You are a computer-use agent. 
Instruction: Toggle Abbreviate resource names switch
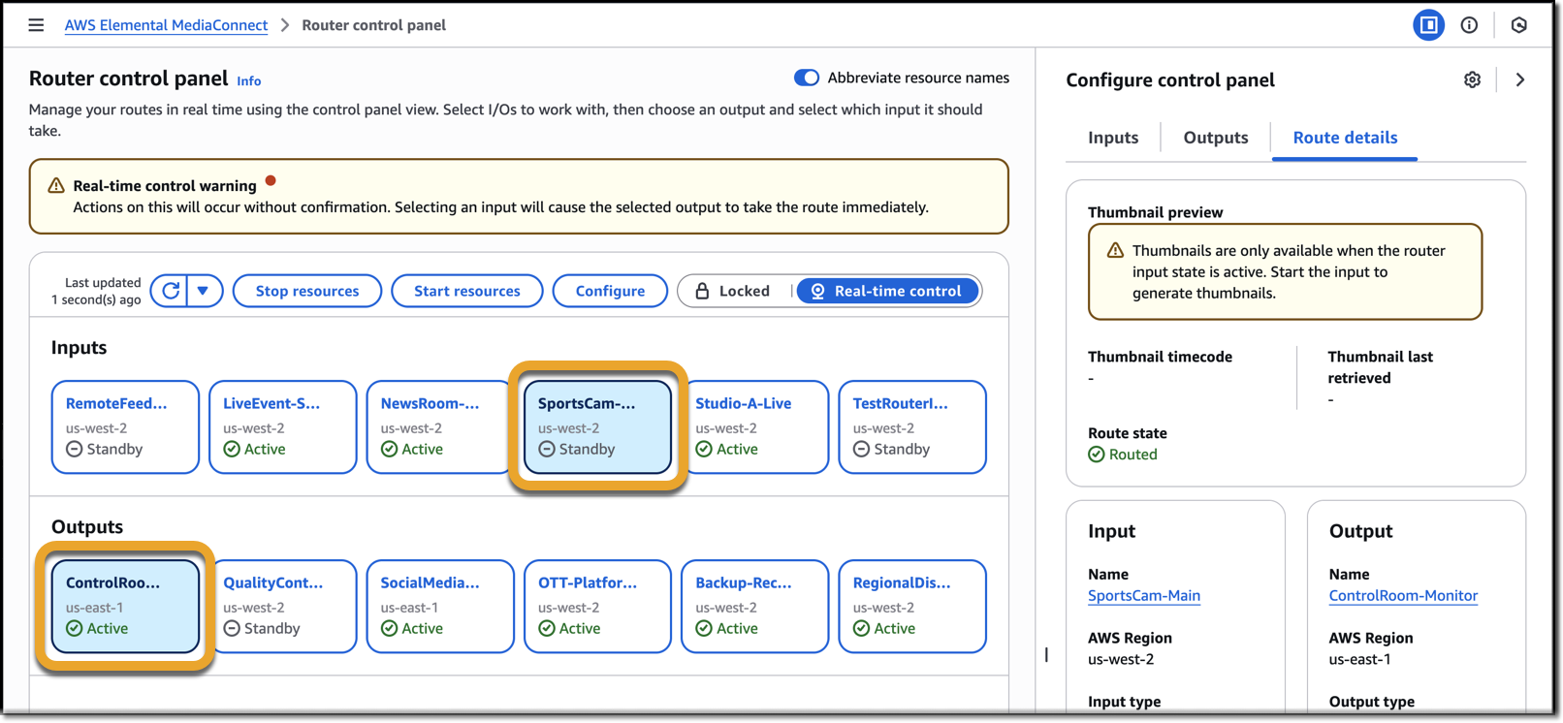806,79
